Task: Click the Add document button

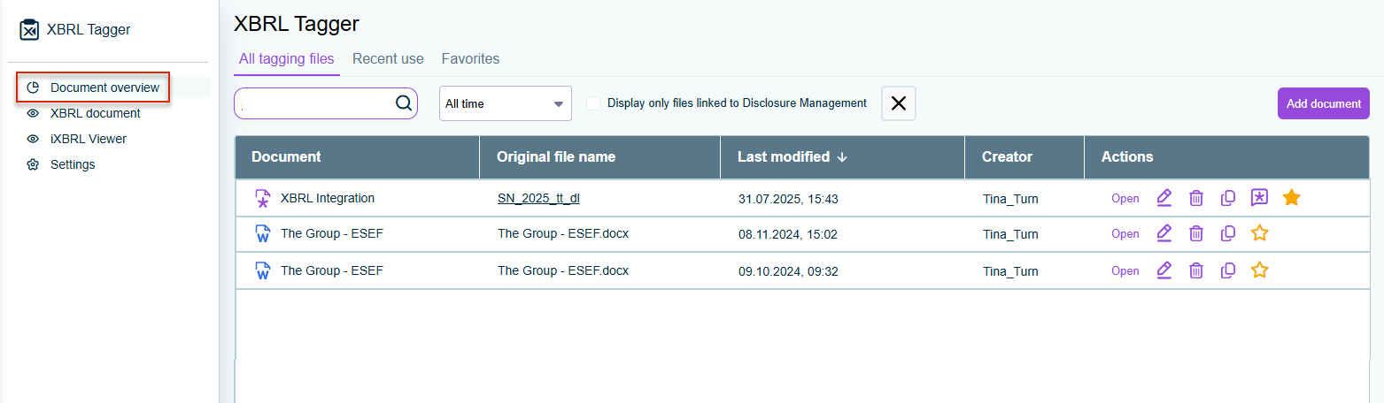Action: (1323, 103)
